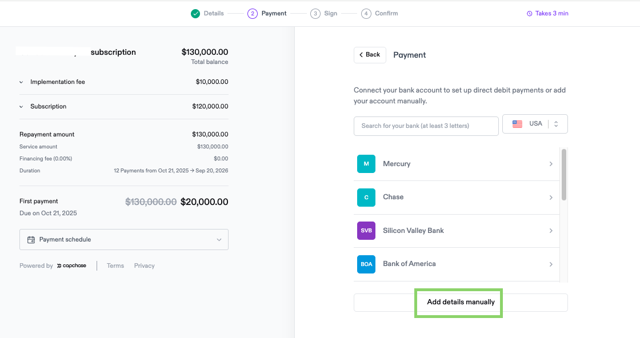Click the calendar icon in Payment schedule

tap(31, 240)
